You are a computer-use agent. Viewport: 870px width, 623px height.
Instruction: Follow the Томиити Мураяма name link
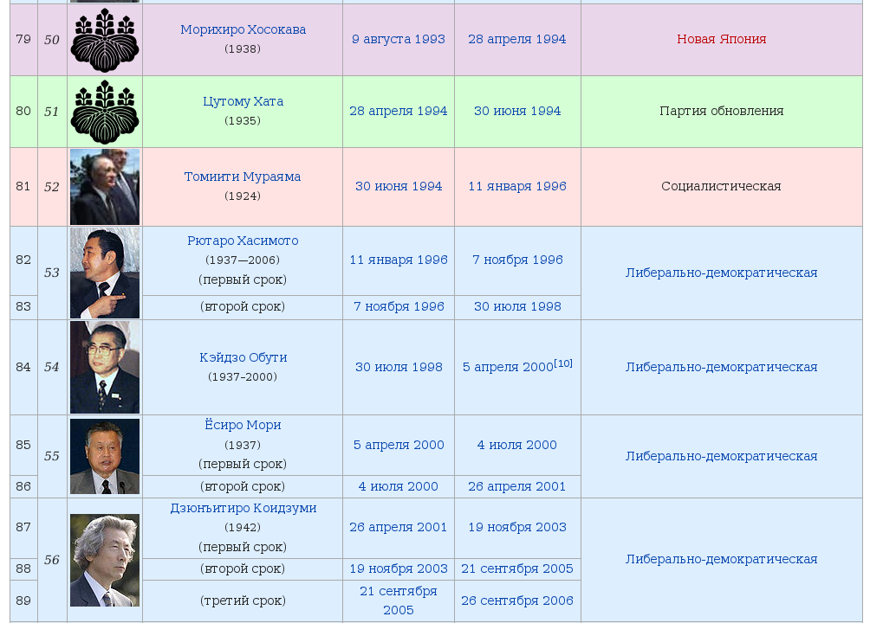click(x=243, y=177)
